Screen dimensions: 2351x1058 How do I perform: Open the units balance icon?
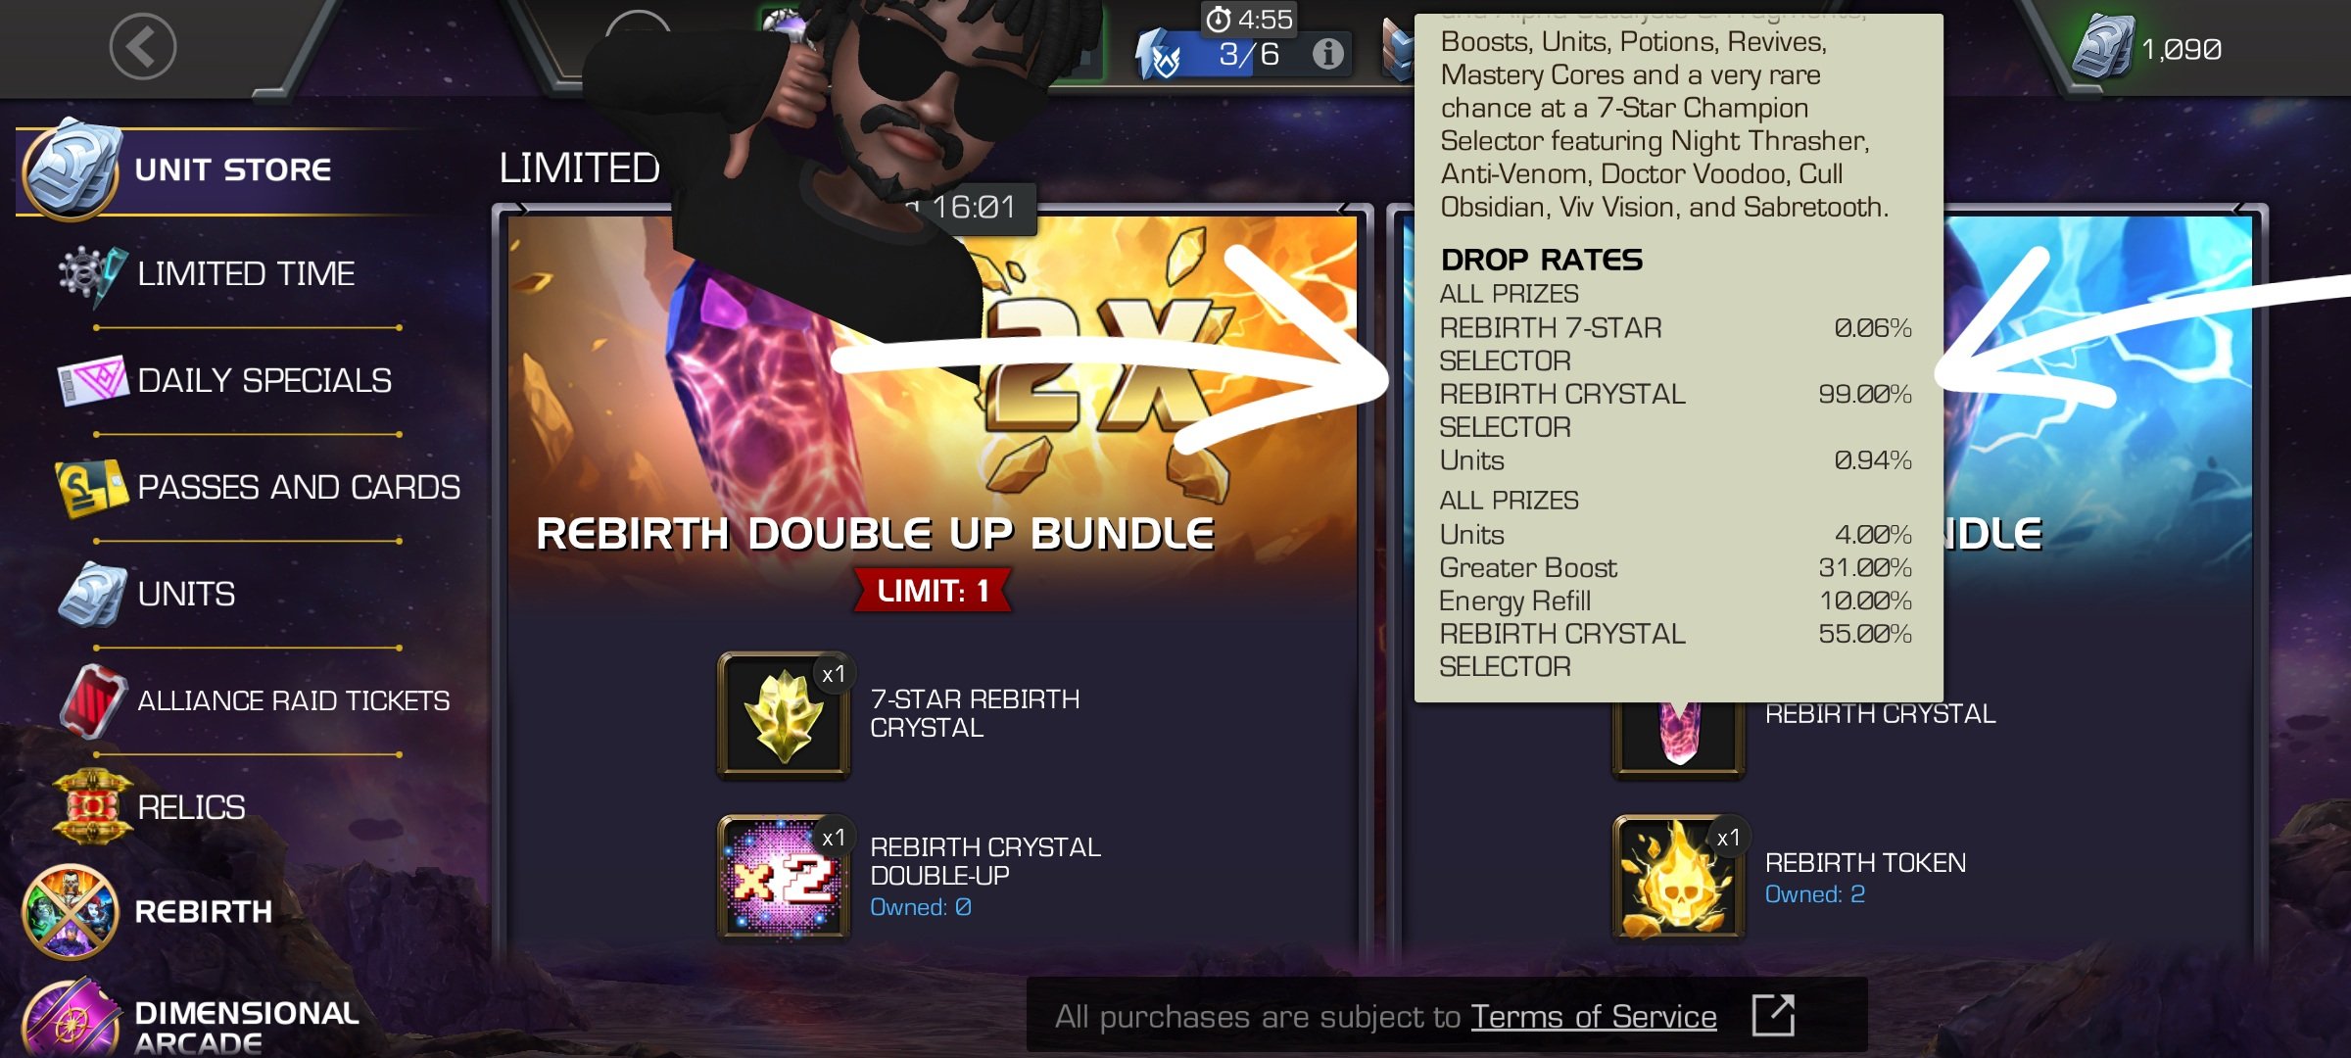pos(2102,47)
